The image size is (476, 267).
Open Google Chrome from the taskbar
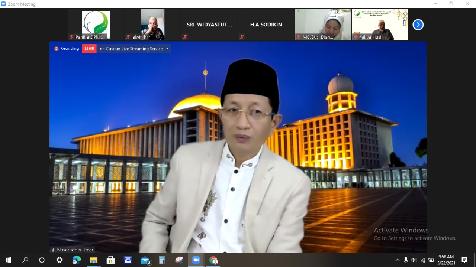pos(213,260)
